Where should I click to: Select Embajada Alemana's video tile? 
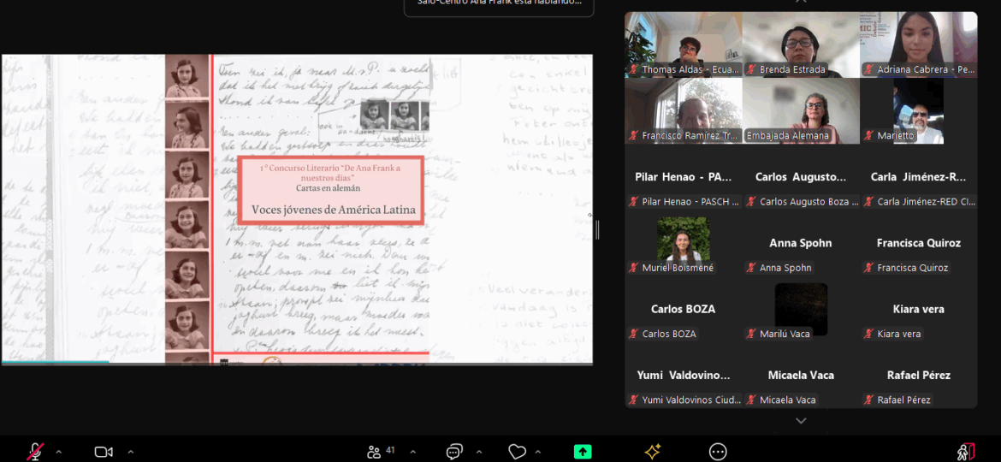coord(801,110)
